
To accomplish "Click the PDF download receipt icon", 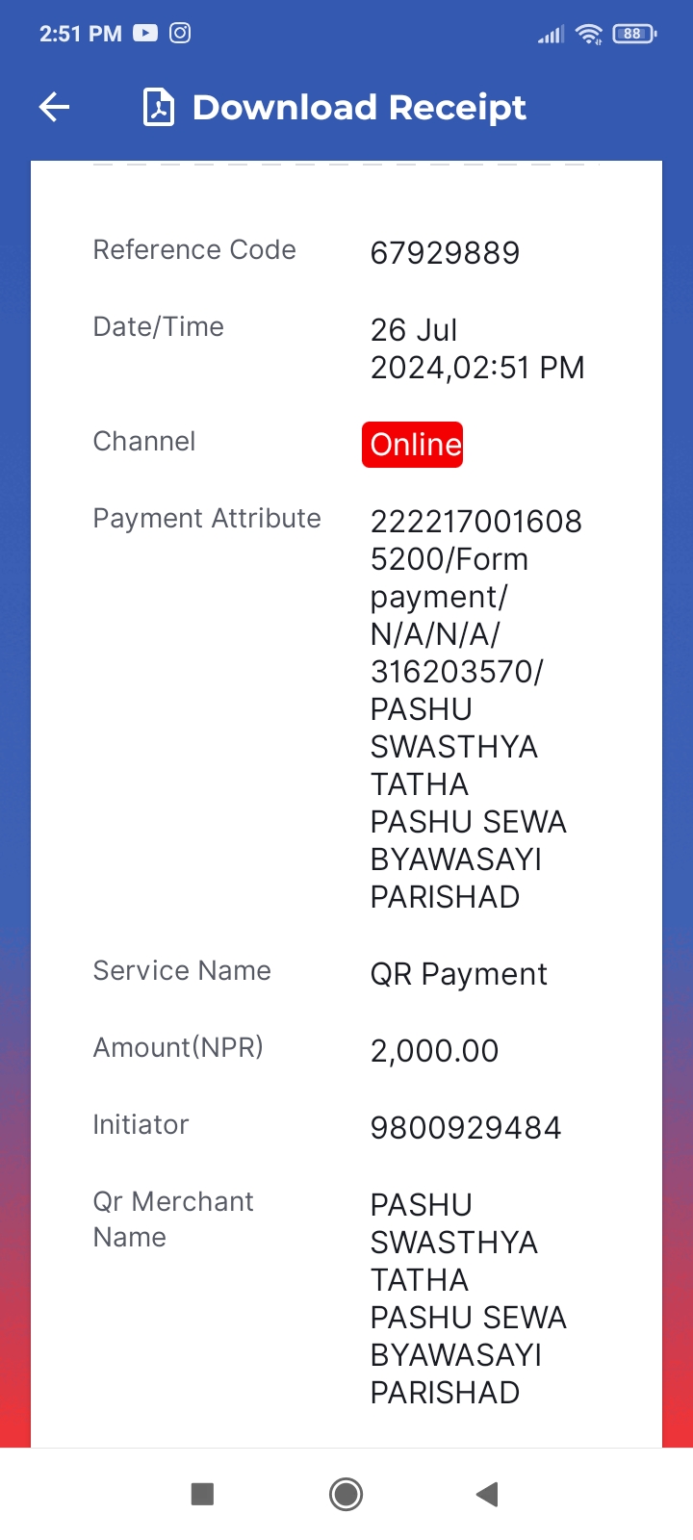I will [159, 107].
